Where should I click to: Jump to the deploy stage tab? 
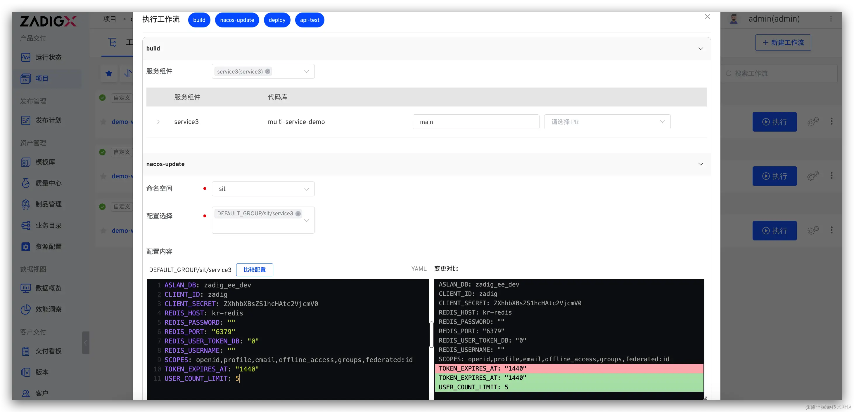click(277, 20)
